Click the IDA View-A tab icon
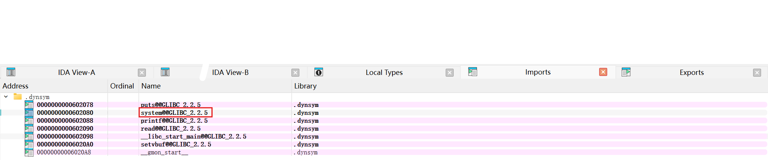The image size is (768, 160). click(x=11, y=72)
